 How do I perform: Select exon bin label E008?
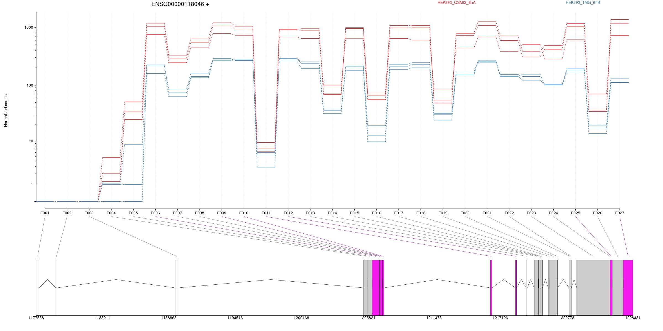tap(199, 213)
